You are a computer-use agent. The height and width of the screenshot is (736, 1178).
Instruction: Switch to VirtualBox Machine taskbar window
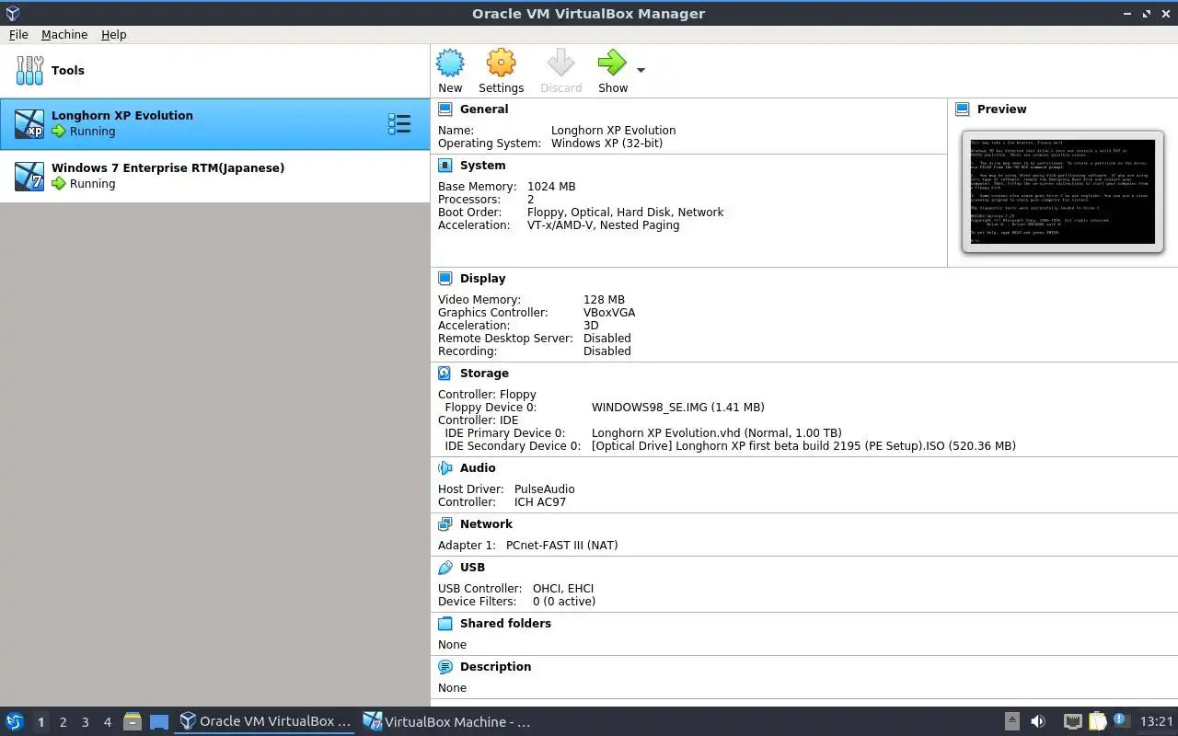point(446,721)
